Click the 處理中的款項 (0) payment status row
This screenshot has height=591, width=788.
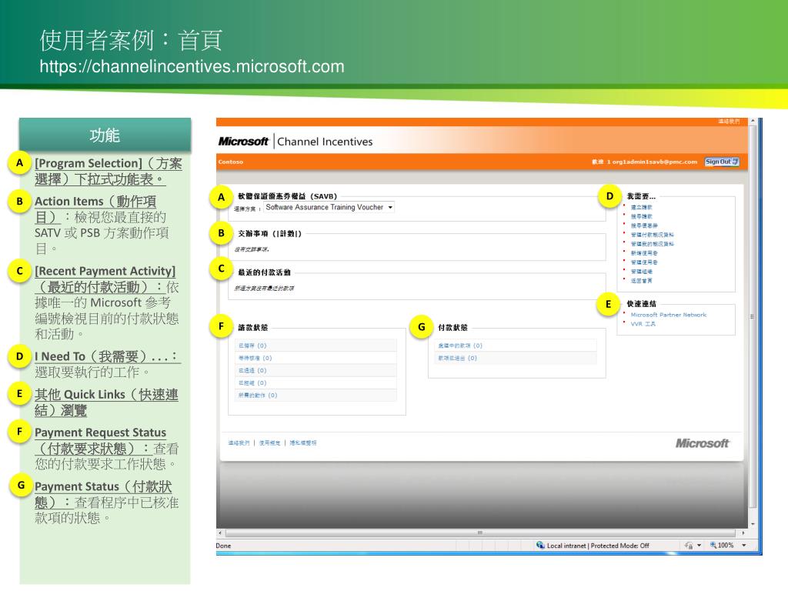point(516,346)
